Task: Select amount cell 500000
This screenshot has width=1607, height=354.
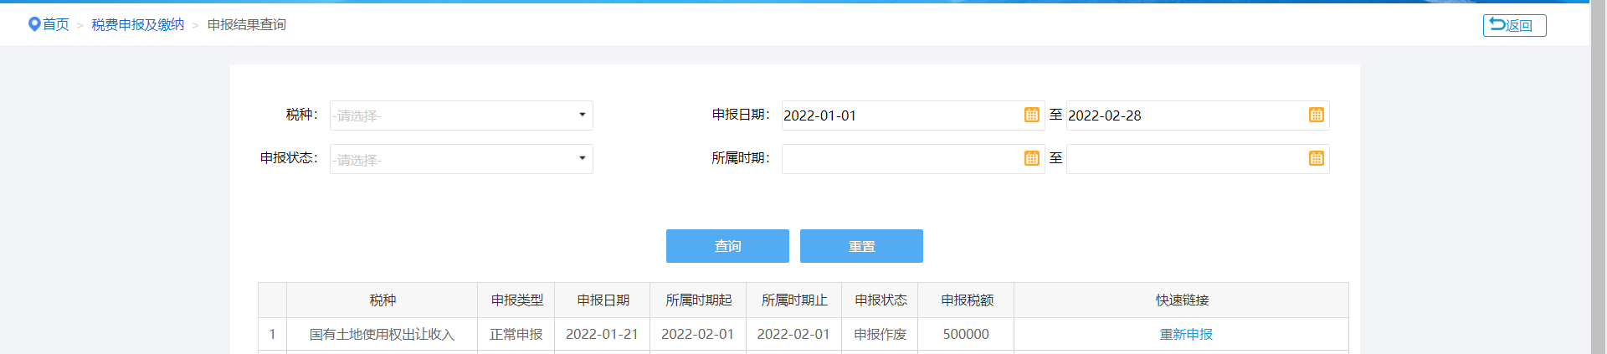Action: click(x=966, y=334)
